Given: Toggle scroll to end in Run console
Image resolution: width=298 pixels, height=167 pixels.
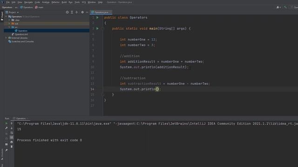Looking at the screenshot, I should point(12,137).
